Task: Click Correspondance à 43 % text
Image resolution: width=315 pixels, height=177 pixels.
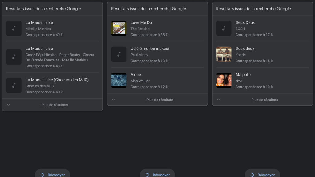Action: (x=44, y=66)
